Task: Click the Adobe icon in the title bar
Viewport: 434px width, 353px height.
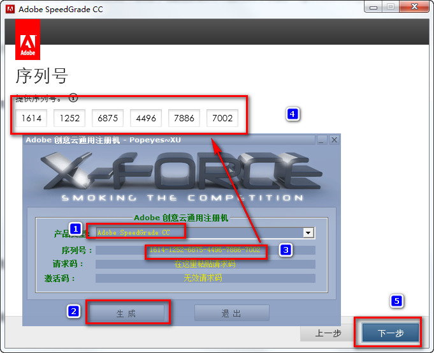Action: point(10,9)
